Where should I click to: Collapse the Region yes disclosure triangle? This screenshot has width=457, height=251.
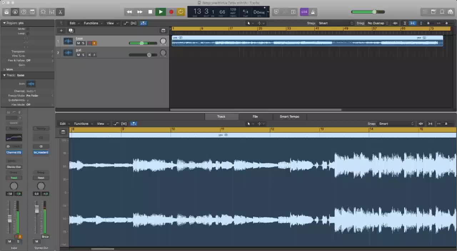pyautogui.click(x=4, y=23)
